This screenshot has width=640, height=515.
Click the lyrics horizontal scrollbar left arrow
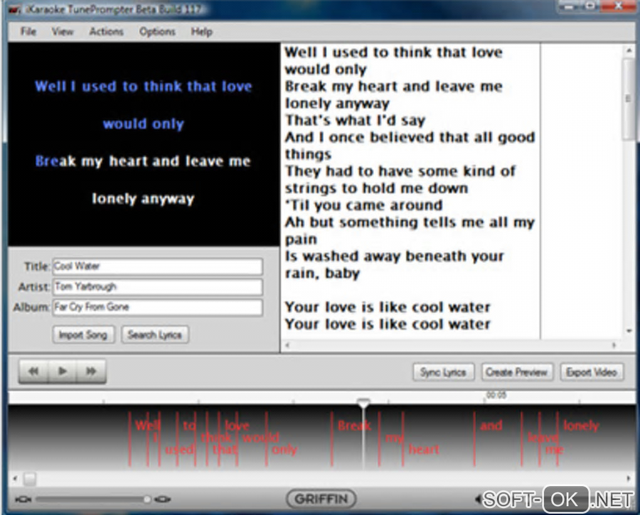287,345
